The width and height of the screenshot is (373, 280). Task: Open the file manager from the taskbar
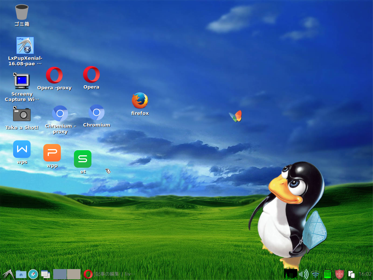(21, 274)
